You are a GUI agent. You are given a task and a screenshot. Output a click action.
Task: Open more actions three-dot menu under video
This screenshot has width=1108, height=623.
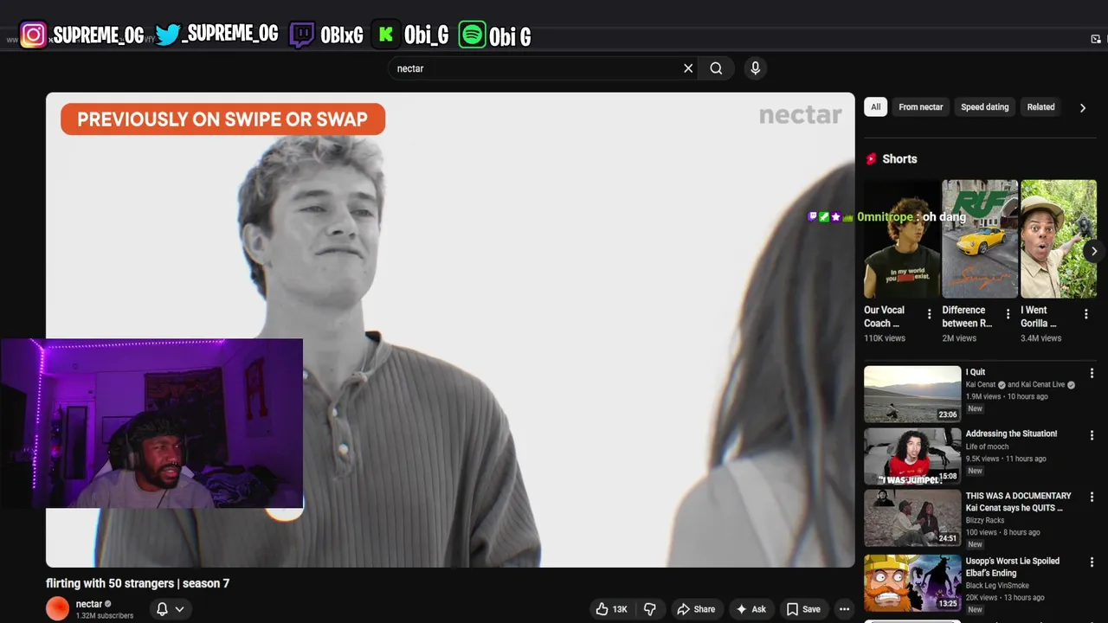pyautogui.click(x=844, y=609)
